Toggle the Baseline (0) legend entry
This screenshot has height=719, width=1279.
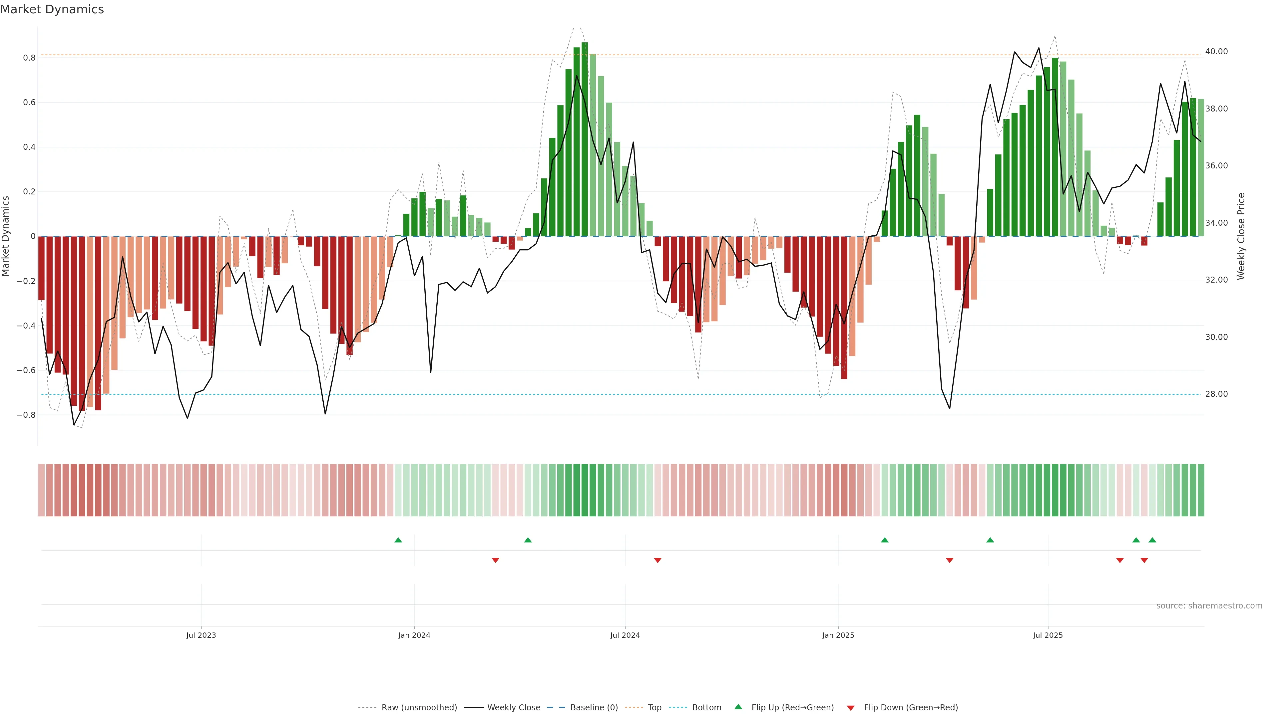594,708
